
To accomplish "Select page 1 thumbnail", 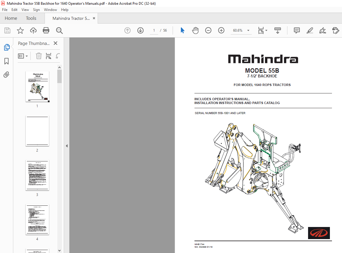I will click(37, 87).
